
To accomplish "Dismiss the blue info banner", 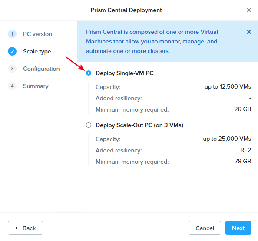I will click(x=248, y=32).
